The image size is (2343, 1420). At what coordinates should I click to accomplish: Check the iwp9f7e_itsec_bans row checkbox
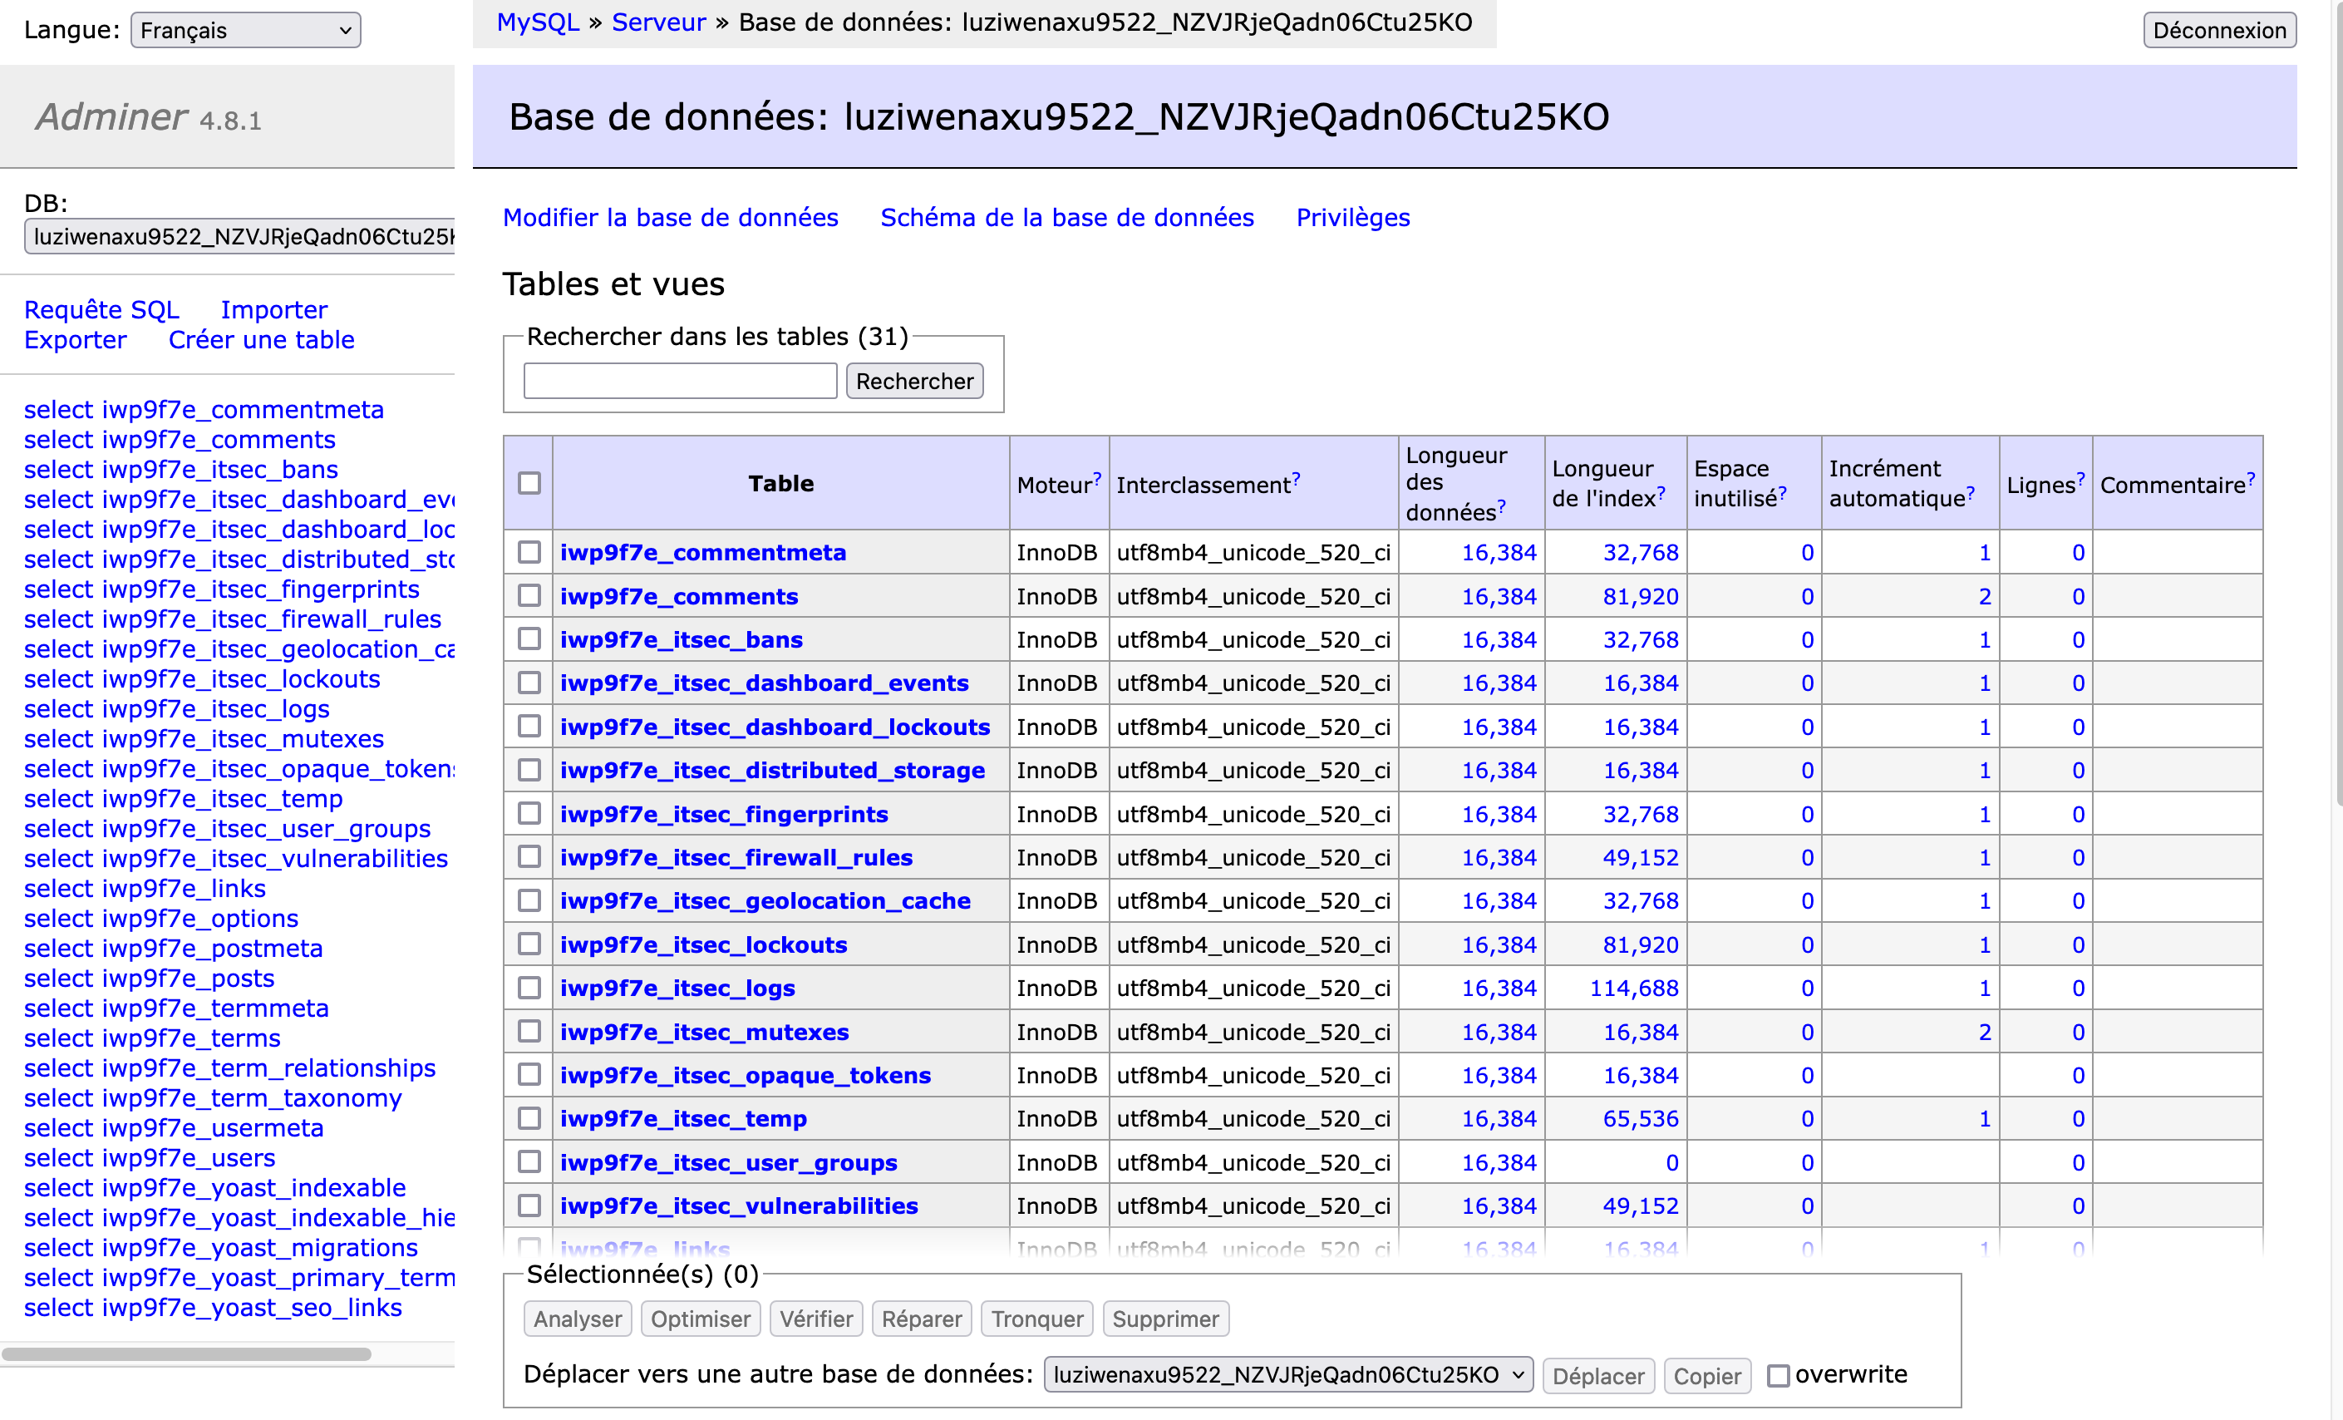coord(529,639)
